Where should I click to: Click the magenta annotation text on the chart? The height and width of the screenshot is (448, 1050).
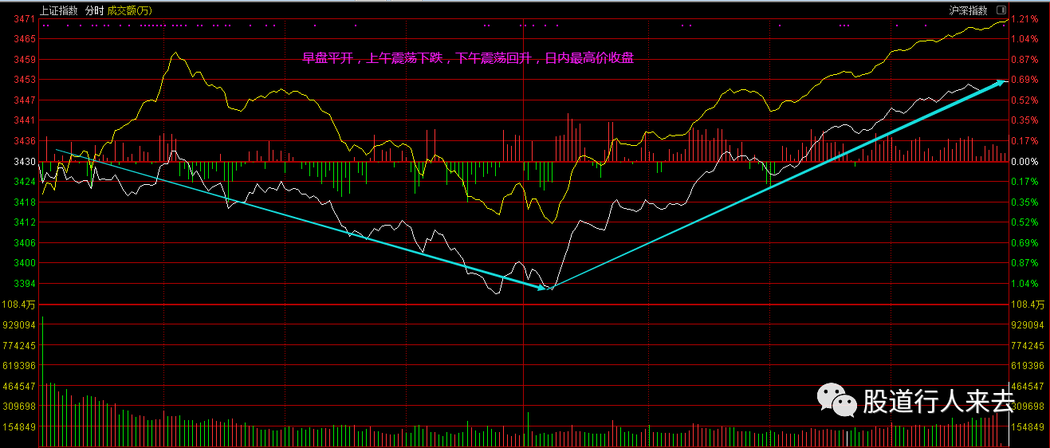tap(468, 58)
